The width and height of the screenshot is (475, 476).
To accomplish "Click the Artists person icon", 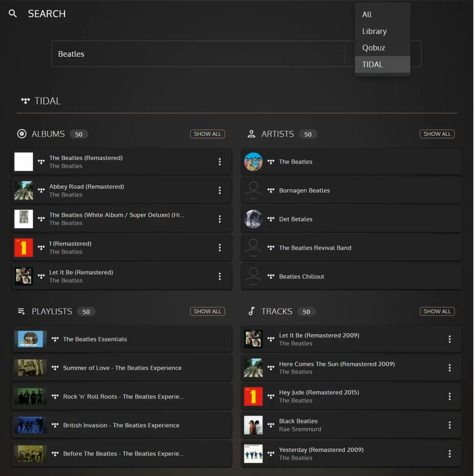I will click(251, 134).
